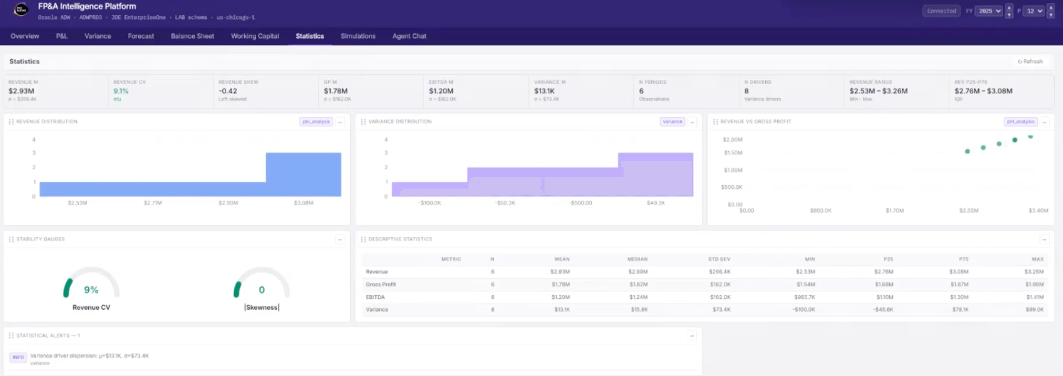Click the Variance driver dispersion alert text
Viewport: 1063px width, 376px height.
coord(89,356)
